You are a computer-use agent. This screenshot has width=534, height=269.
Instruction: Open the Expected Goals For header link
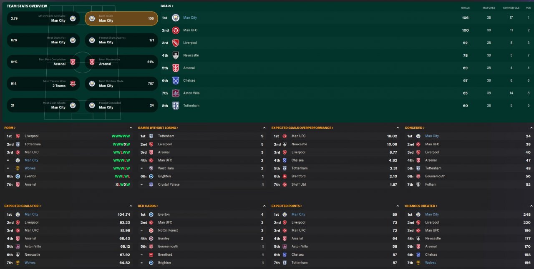23,206
